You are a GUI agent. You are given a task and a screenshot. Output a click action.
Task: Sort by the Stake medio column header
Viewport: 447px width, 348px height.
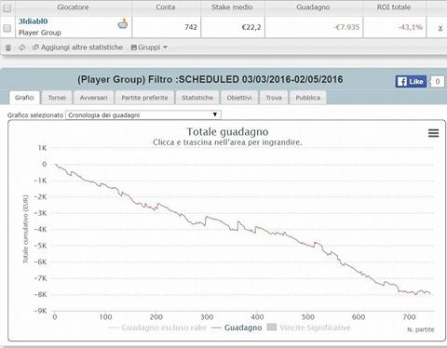[232, 7]
